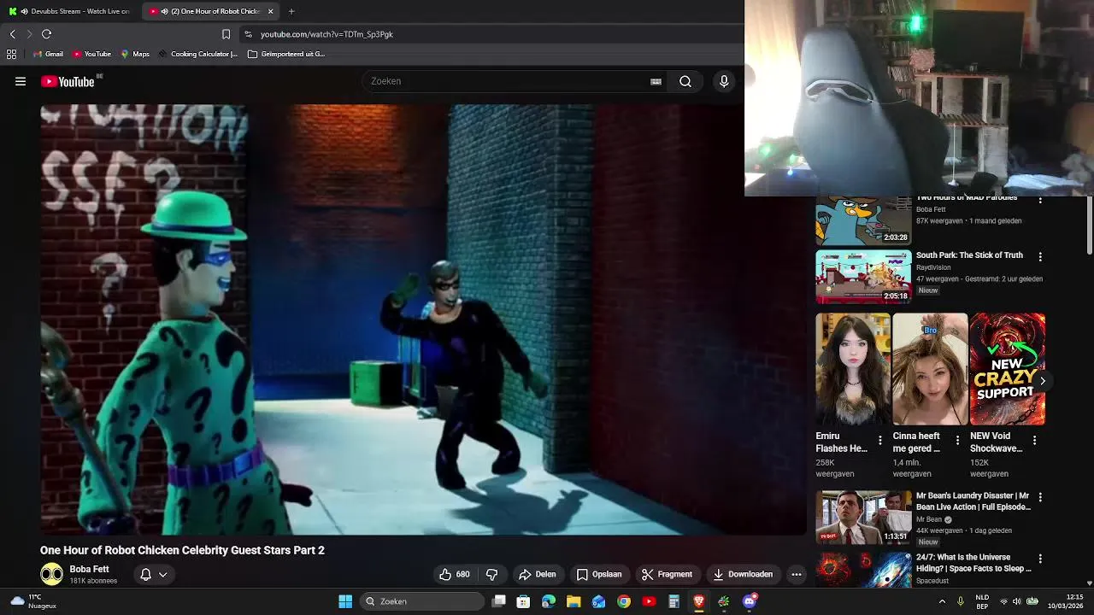Image resolution: width=1094 pixels, height=615 pixels.
Task: Click the Downloaden button
Action: click(743, 574)
